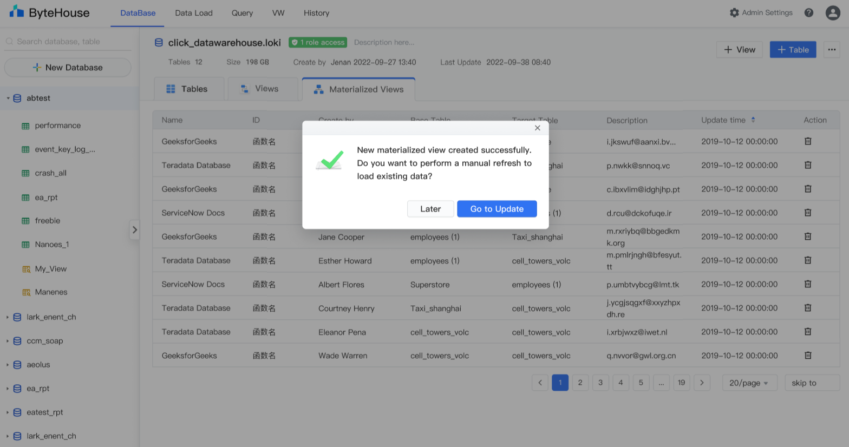The width and height of the screenshot is (849, 447).
Task: Open the user profile avatar
Action: [x=832, y=13]
